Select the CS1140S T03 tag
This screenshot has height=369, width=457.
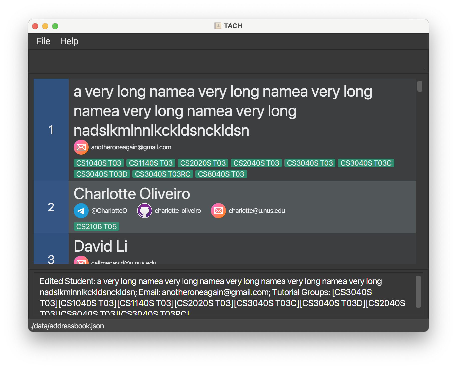[x=151, y=163]
